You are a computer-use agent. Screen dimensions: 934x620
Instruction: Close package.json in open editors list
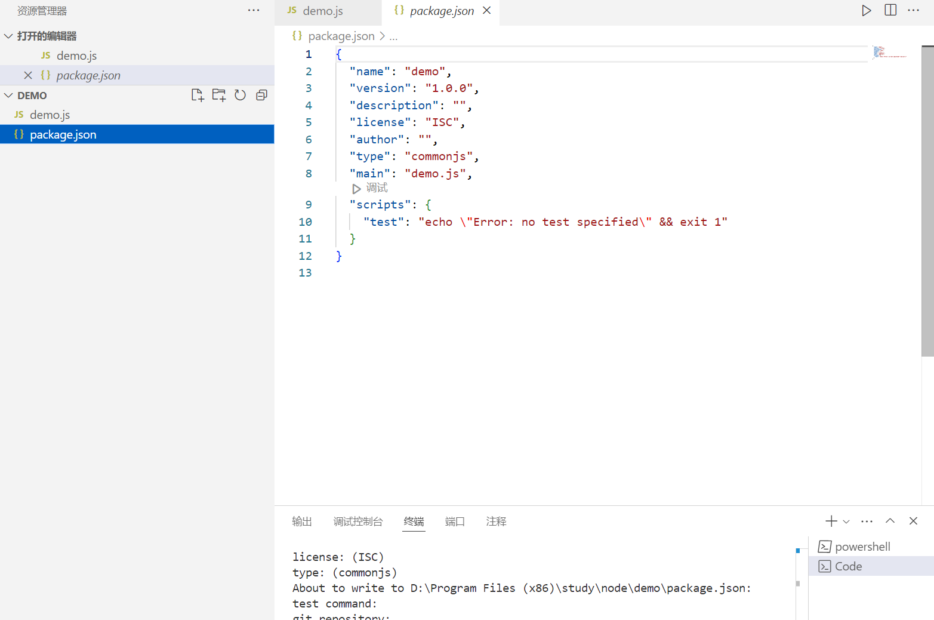[28, 75]
